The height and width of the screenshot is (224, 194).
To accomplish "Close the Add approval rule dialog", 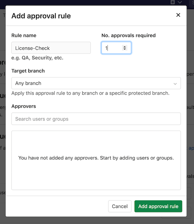I will tap(178, 15).
